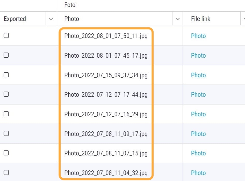Open the Exported column dropdown arrow
Viewport: 245px width, 181px height.
pos(51,19)
